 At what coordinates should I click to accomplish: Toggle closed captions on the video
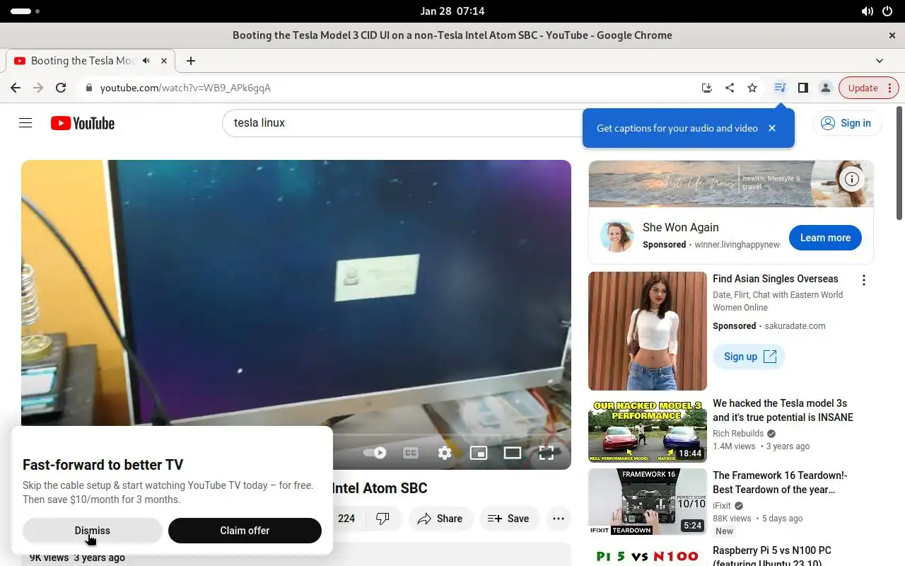(x=411, y=453)
